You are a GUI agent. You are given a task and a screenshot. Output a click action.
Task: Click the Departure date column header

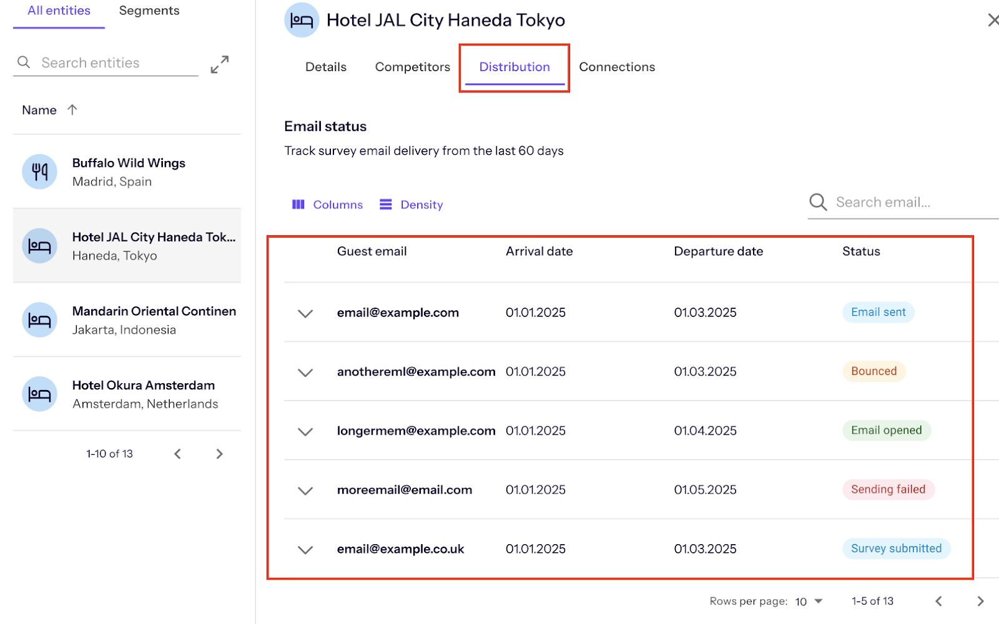coord(719,251)
